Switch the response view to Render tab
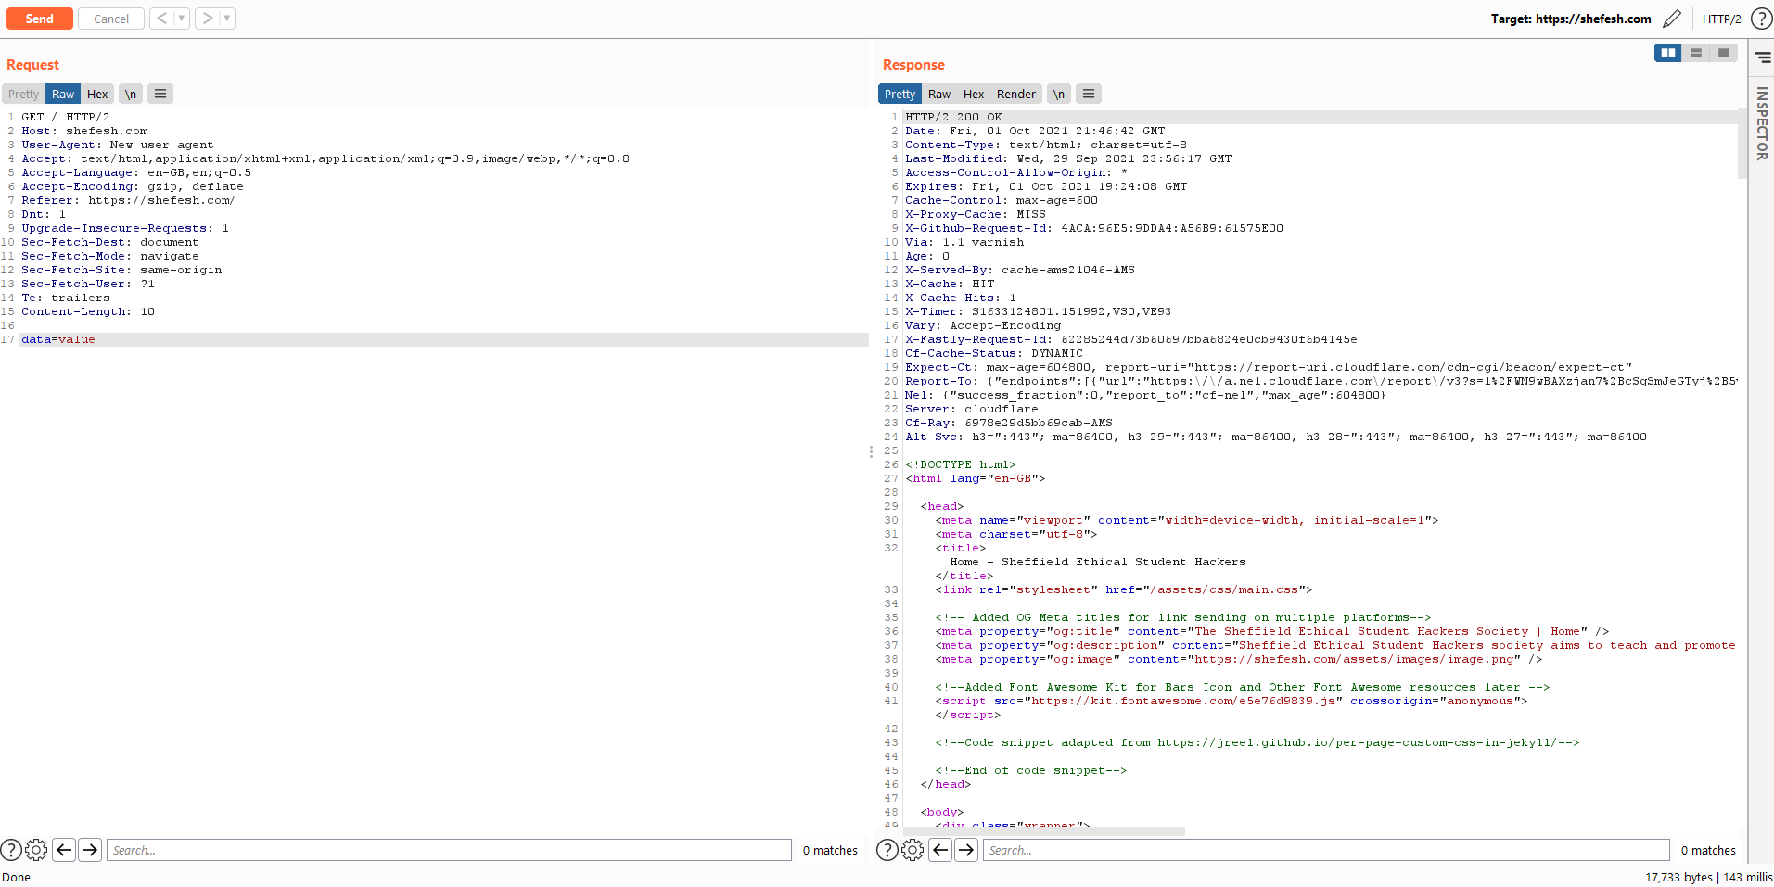This screenshot has width=1774, height=887. [1015, 94]
